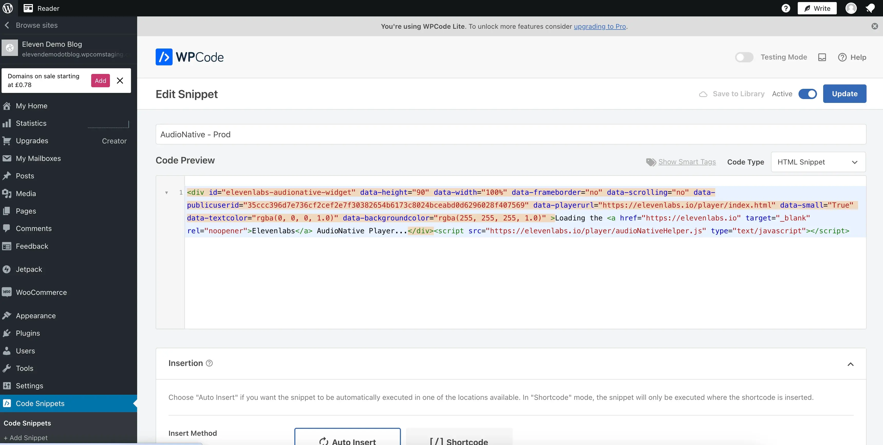Toggle the snippet Active switch
The image size is (883, 445).
[x=807, y=94]
